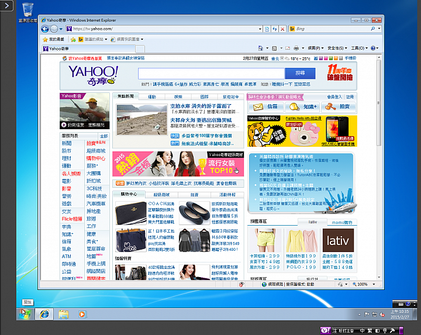421x335 pixels.
Task: Open the Home button dropdown arrow
Action: point(267,48)
